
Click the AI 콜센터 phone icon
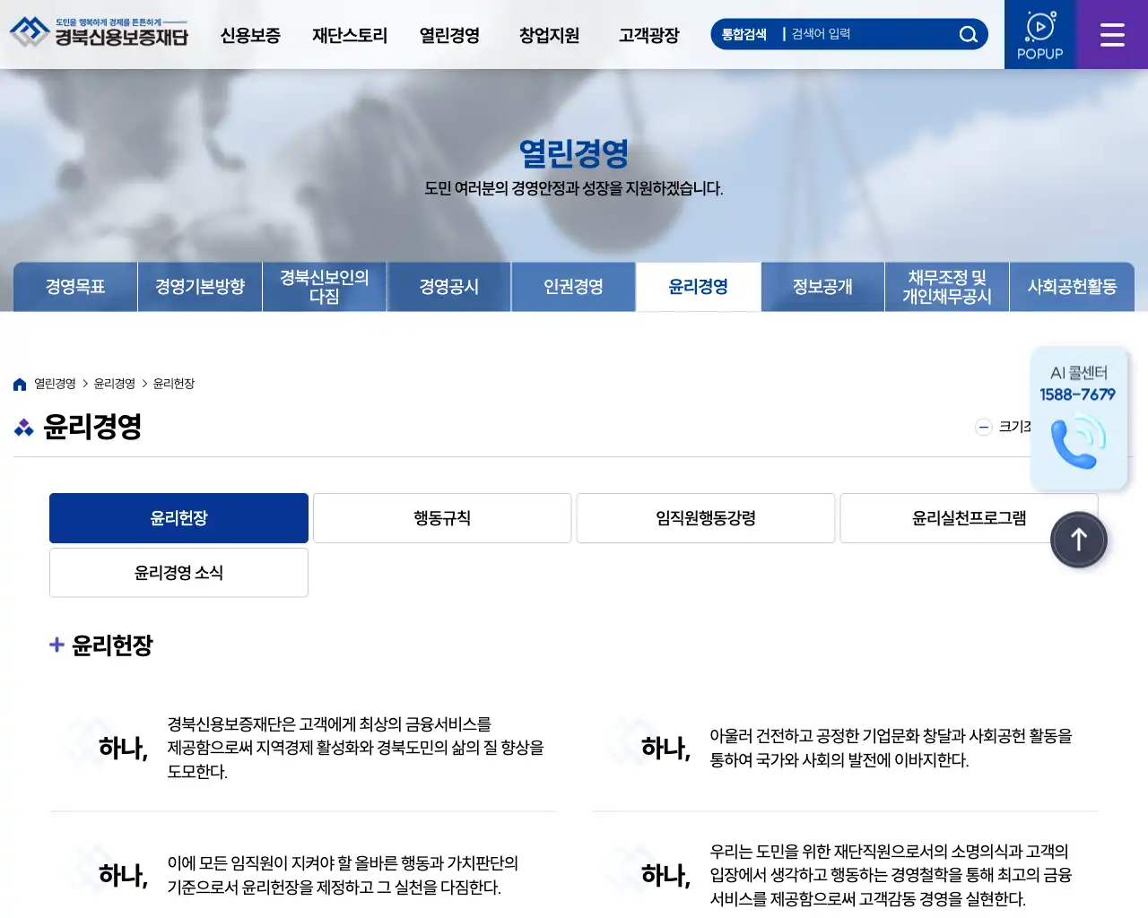[1078, 442]
